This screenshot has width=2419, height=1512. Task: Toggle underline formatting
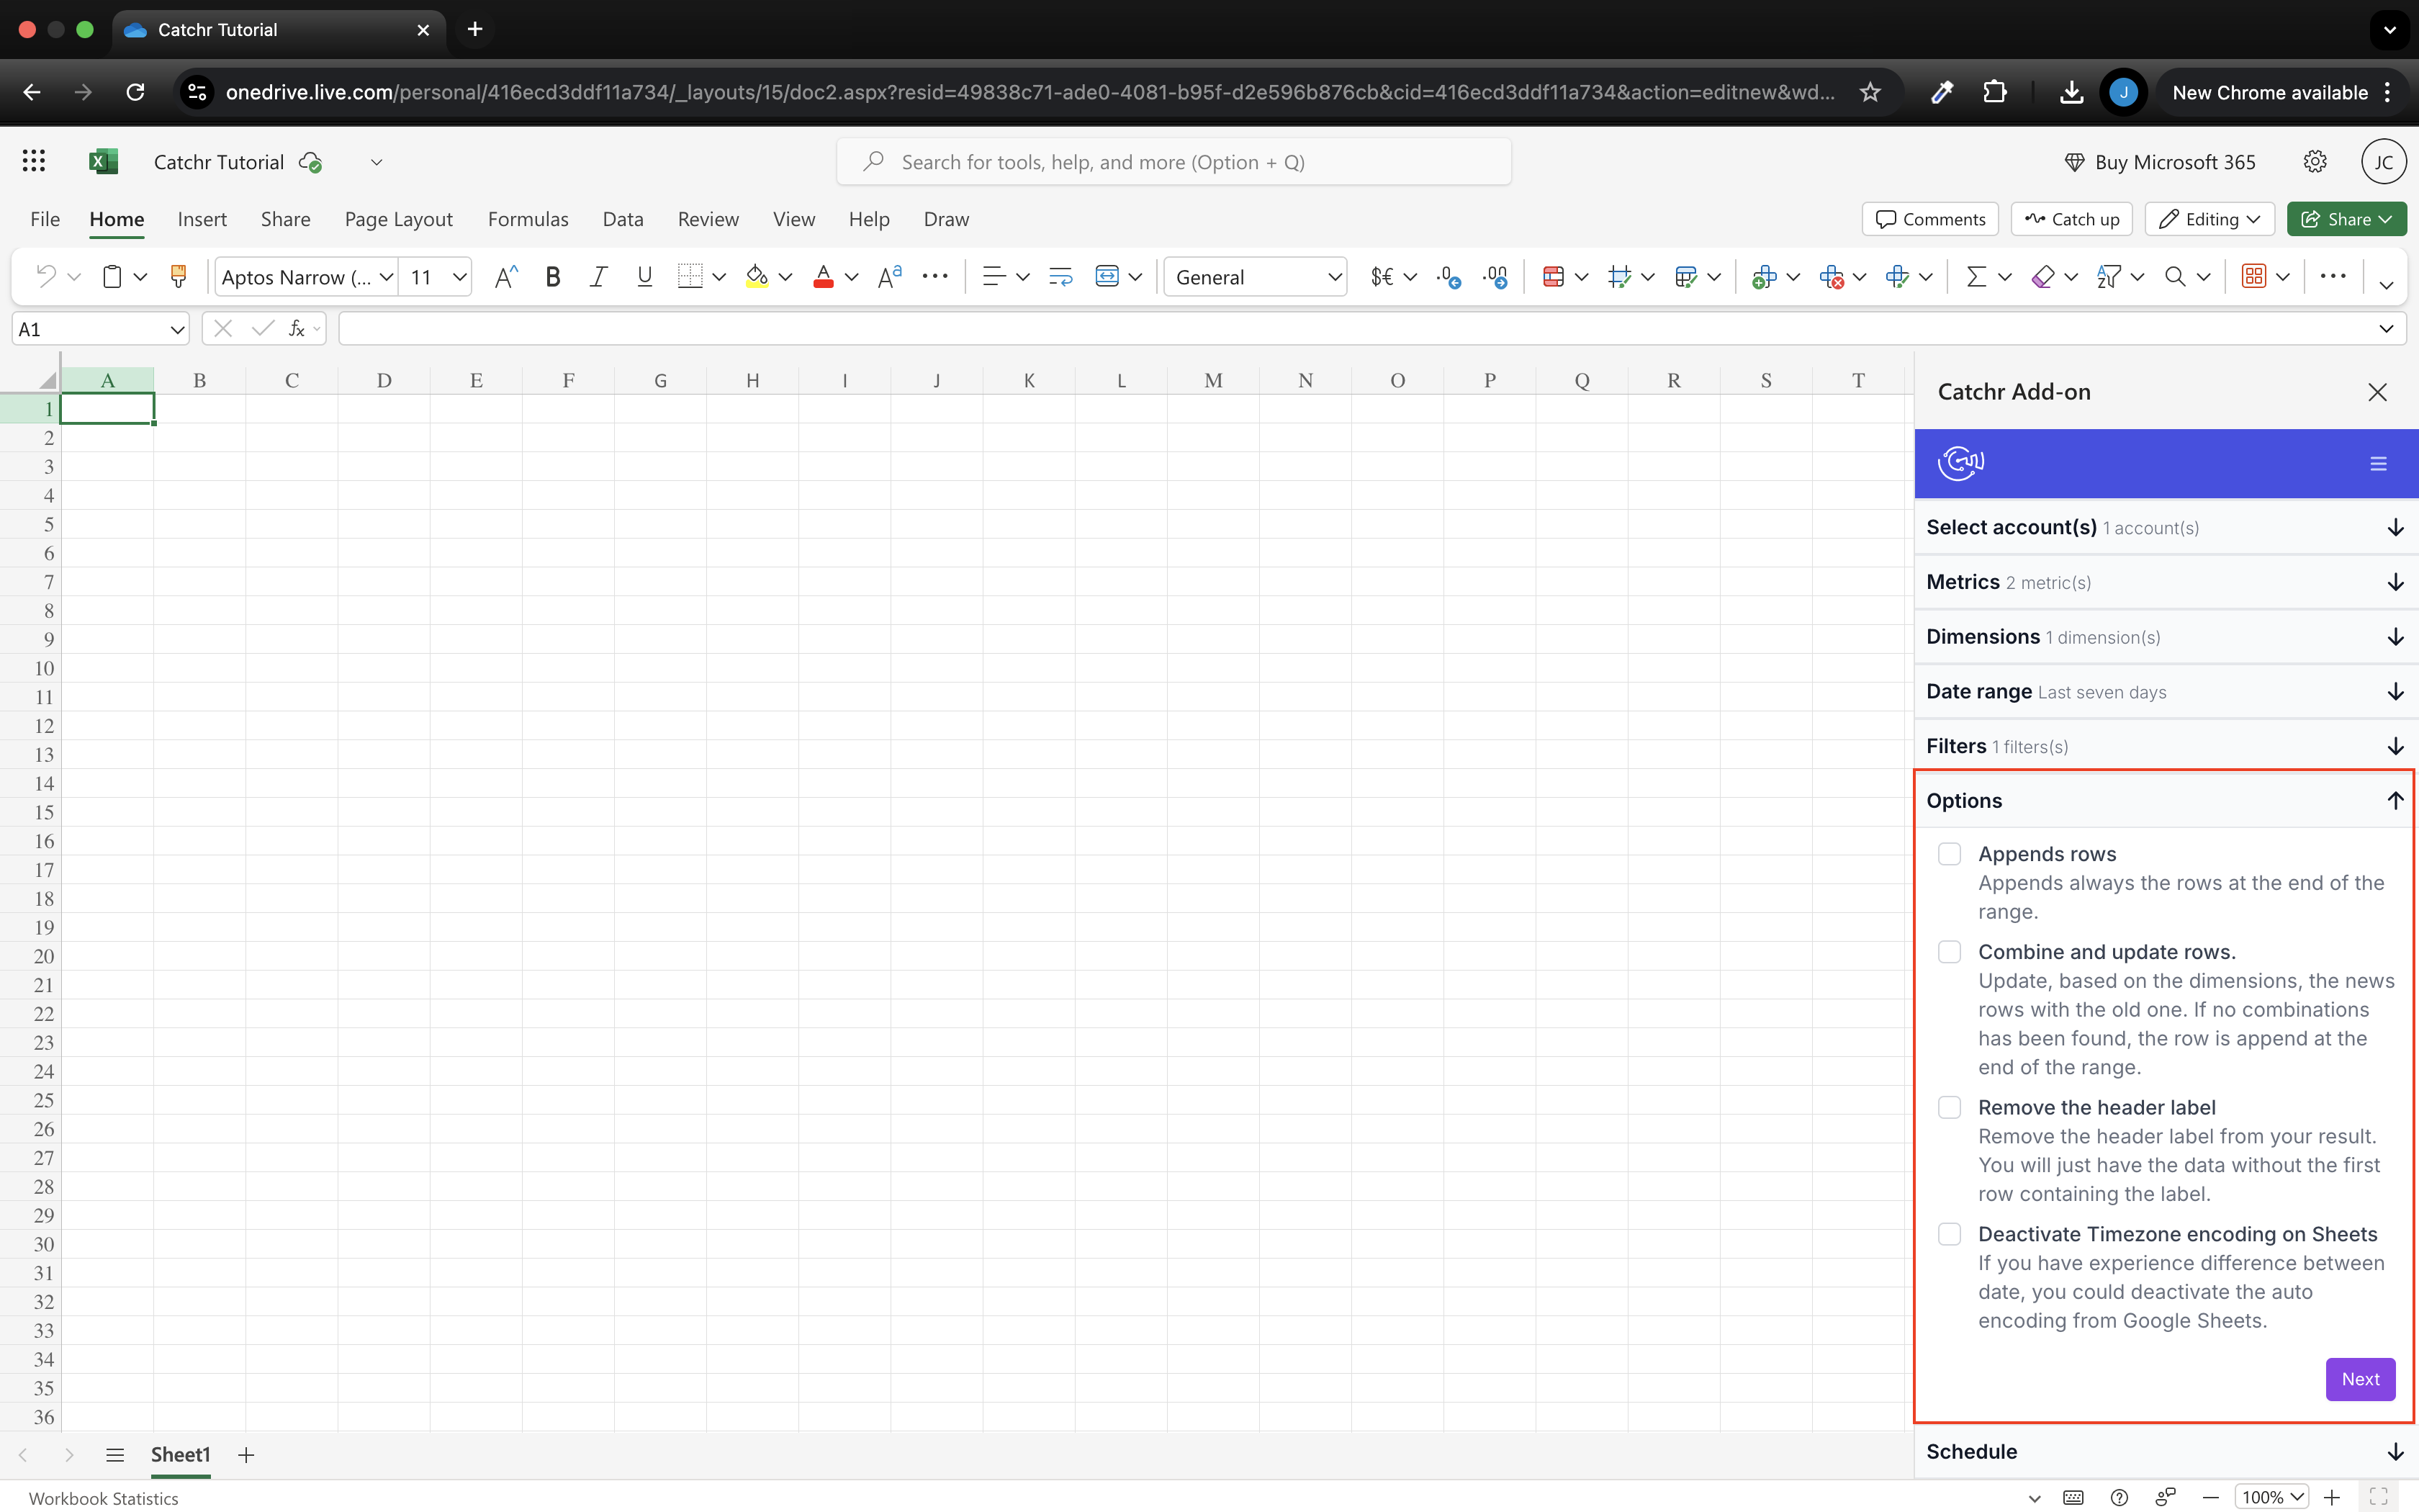coord(645,277)
